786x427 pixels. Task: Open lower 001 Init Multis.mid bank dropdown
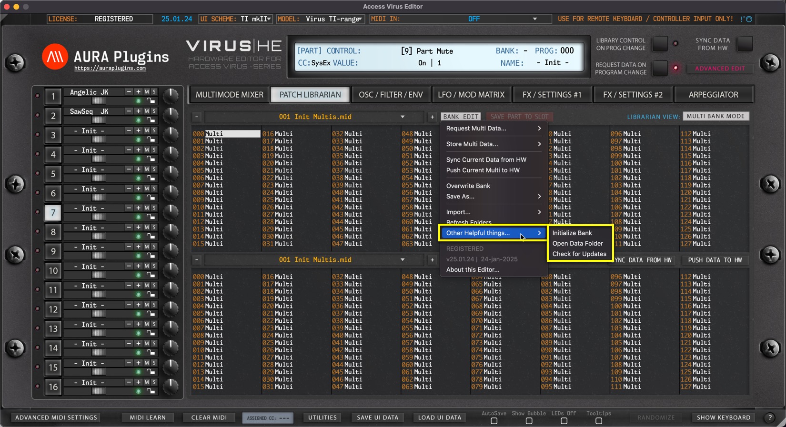pos(314,260)
